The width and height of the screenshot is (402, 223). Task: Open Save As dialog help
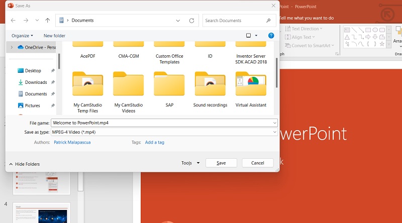pyautogui.click(x=271, y=36)
